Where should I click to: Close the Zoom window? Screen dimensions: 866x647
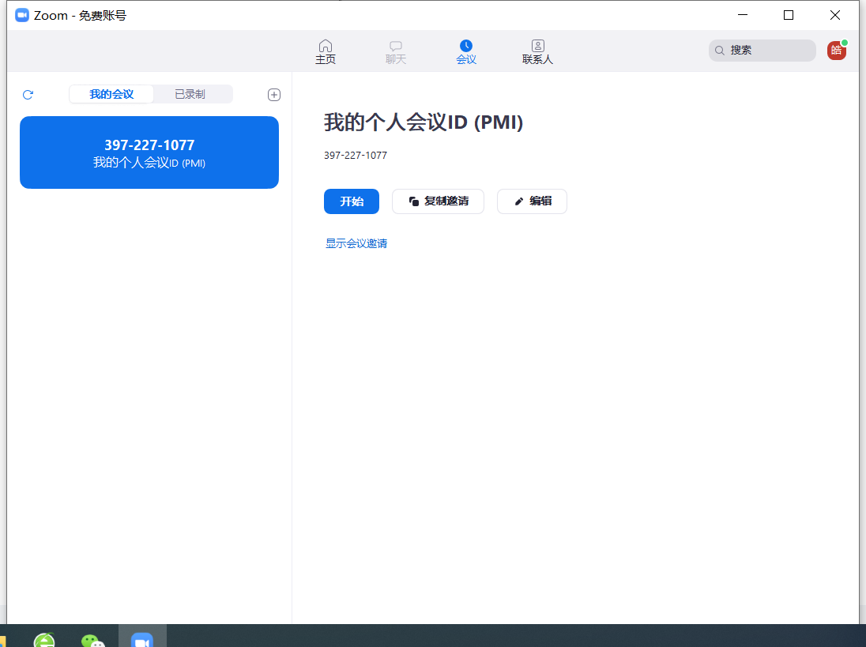(x=835, y=15)
